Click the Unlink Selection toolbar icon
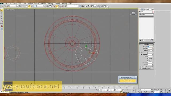 point(5,6)
